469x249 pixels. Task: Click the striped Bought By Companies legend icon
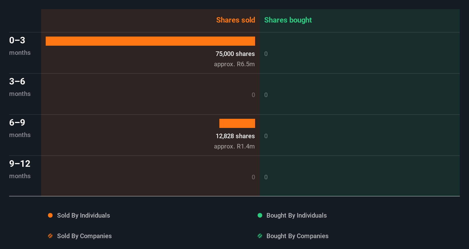260,236
